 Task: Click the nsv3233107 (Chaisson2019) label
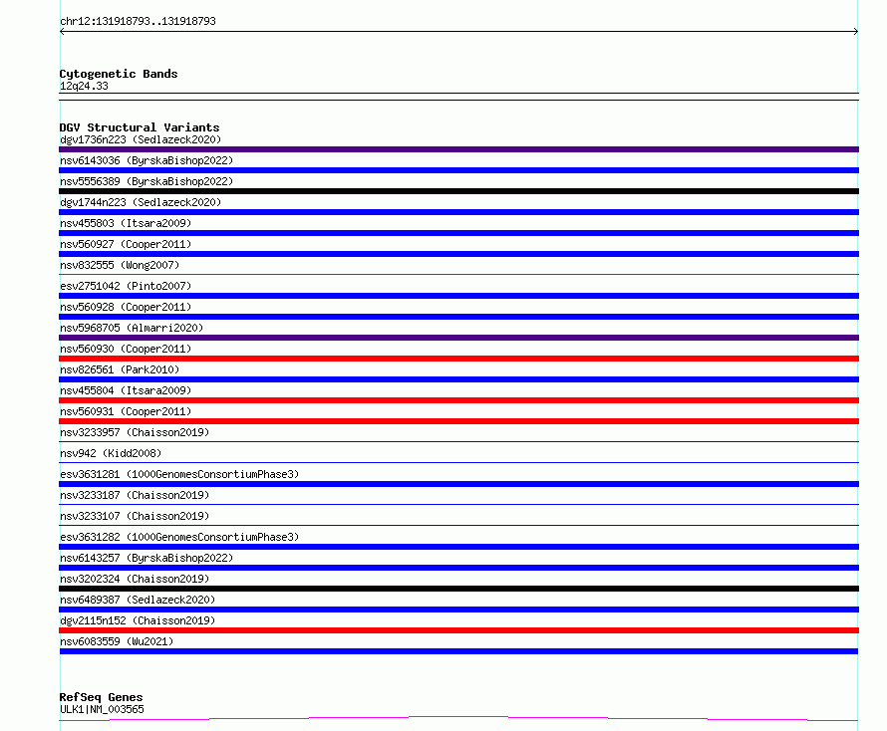point(135,516)
